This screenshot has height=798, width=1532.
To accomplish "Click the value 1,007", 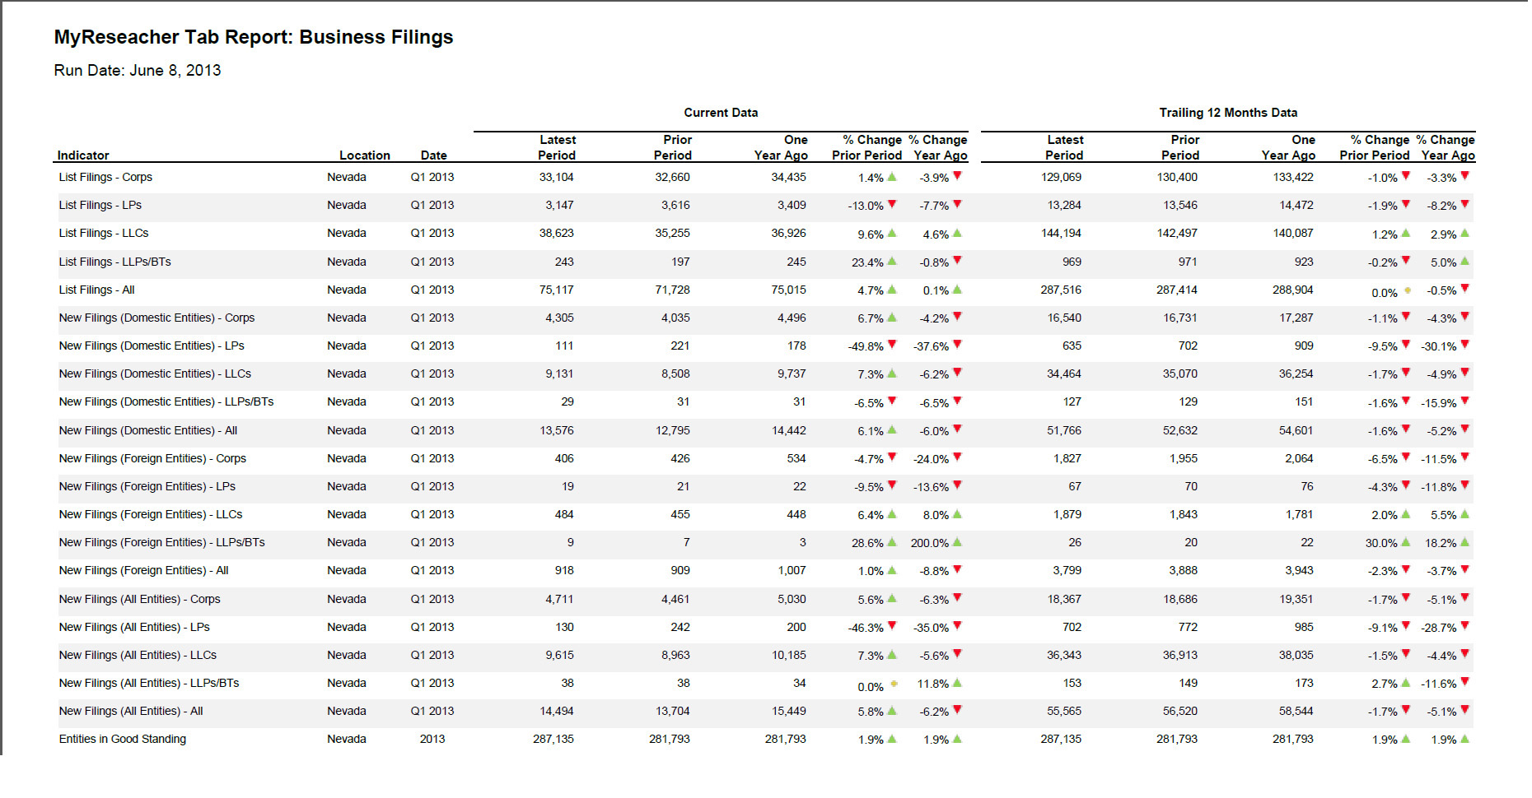I will (792, 570).
